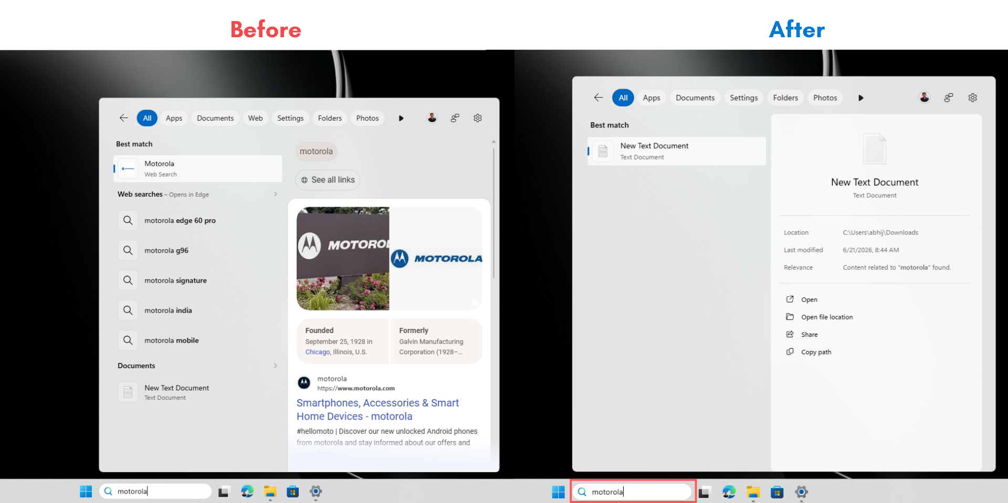Show more filters arrow in After panel
The image size is (1008, 503).
(x=861, y=98)
